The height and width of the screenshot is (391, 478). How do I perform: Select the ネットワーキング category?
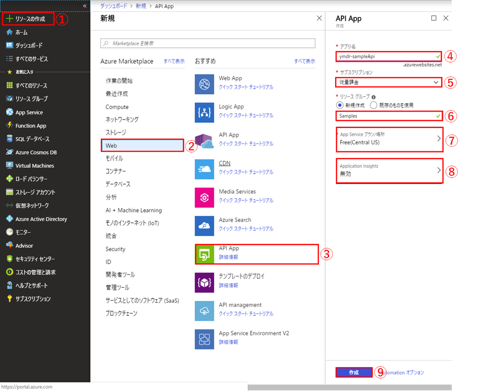122,120
